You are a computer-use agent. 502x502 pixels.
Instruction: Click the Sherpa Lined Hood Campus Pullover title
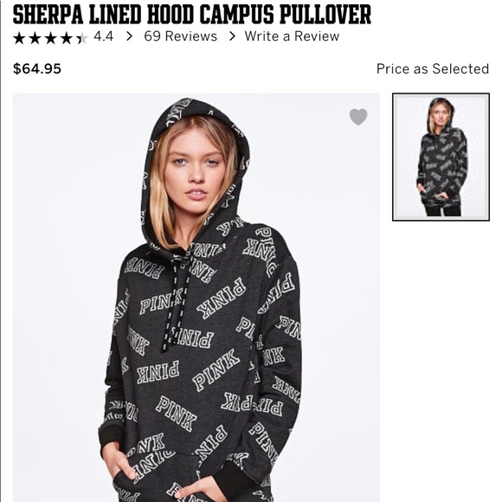[192, 15]
